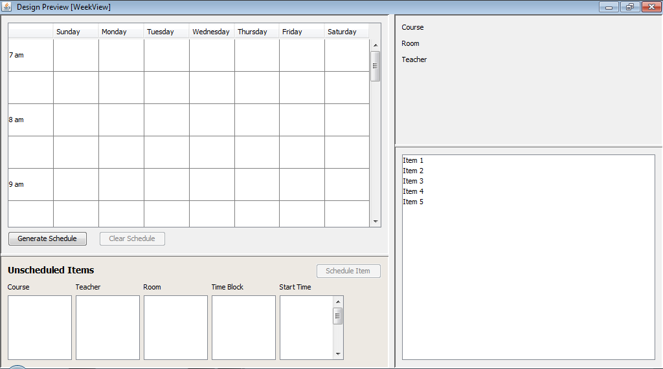Click the Sunday column header

pyautogui.click(x=75, y=32)
